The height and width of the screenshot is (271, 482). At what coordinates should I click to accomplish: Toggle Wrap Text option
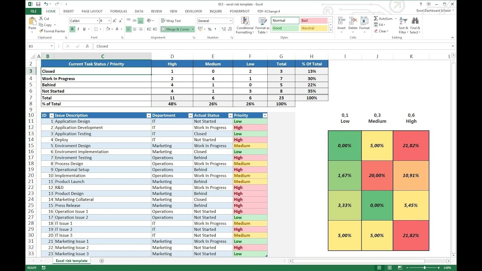pyautogui.click(x=171, y=21)
